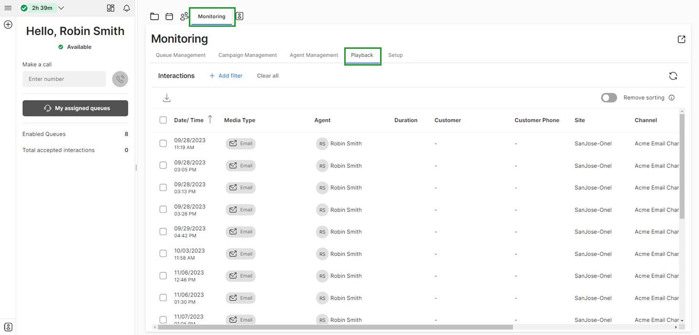This screenshot has width=699, height=335.
Task: Click the plus icon in left sidebar
Action: pos(8,24)
